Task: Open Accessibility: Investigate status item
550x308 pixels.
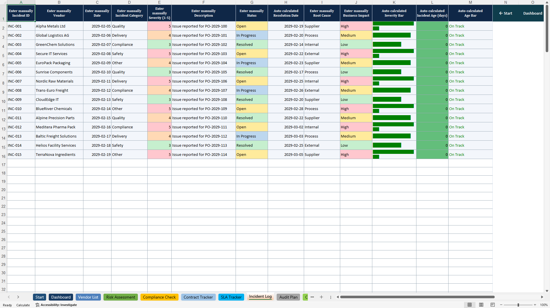Action: coord(56,305)
